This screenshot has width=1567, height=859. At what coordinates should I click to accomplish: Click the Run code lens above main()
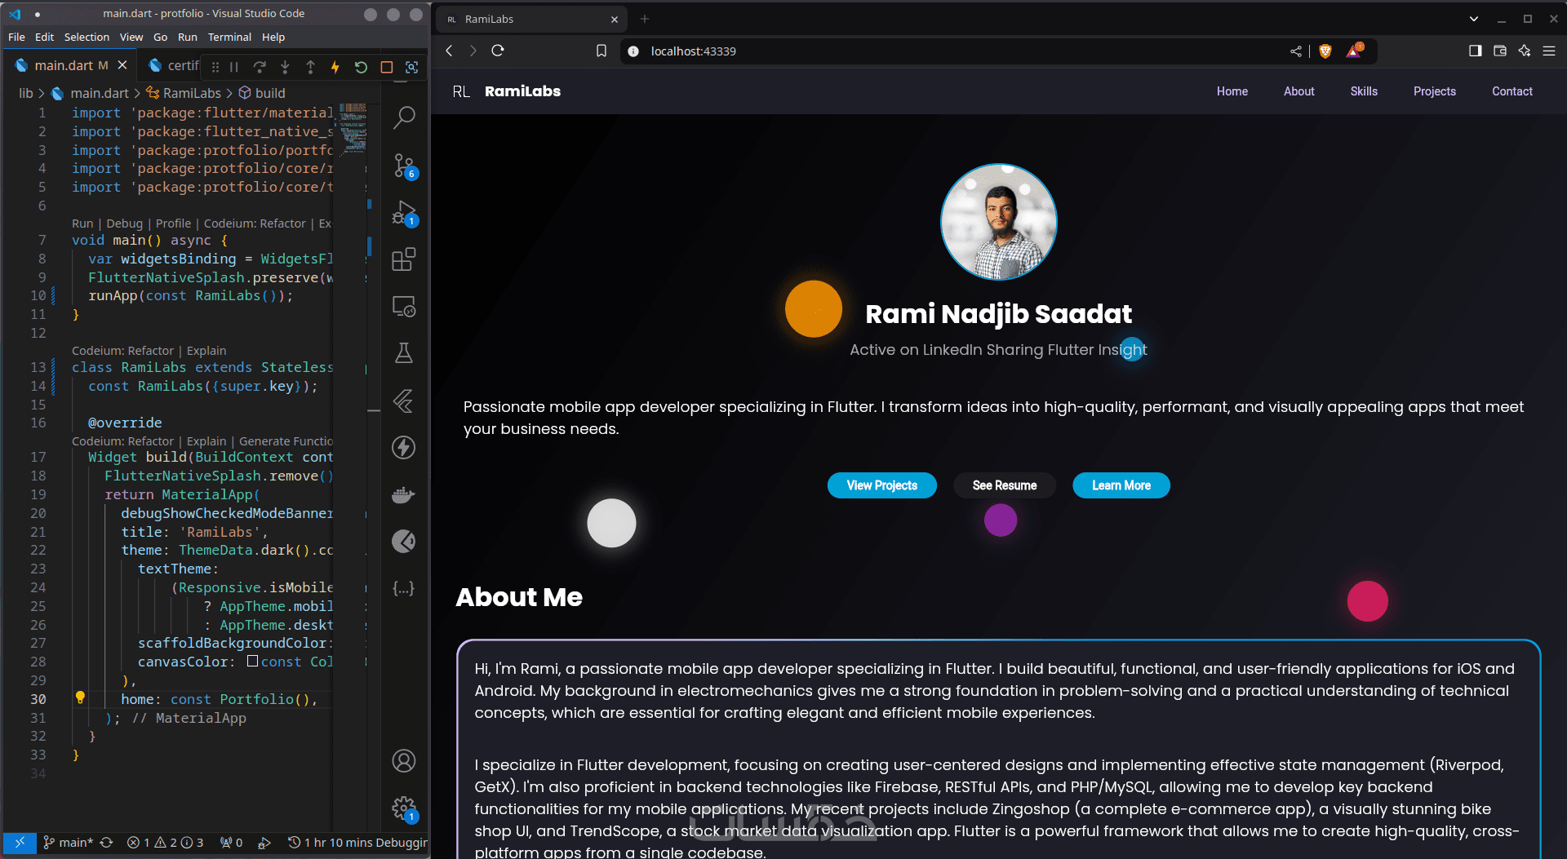point(82,224)
